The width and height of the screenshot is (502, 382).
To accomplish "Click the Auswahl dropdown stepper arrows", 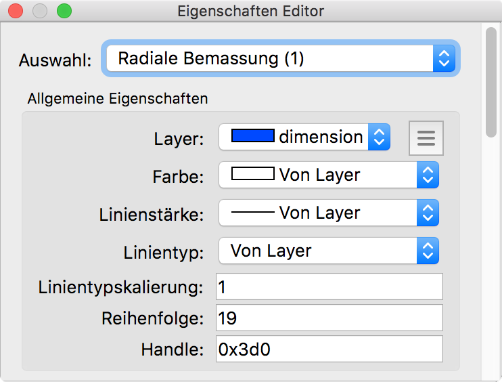I will coord(443,59).
